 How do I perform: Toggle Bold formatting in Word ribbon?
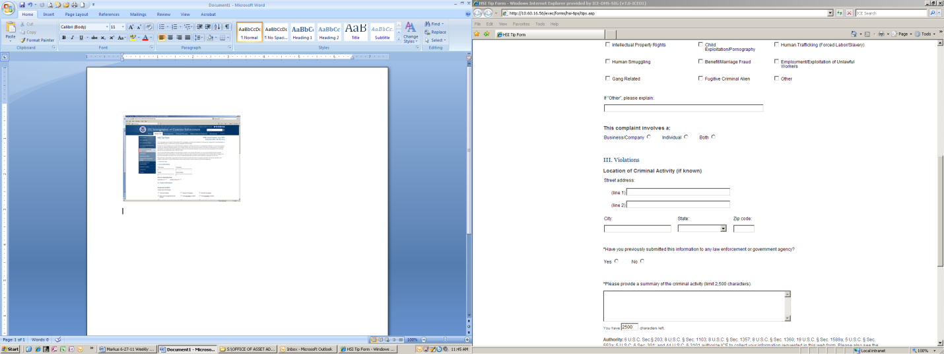(x=64, y=38)
